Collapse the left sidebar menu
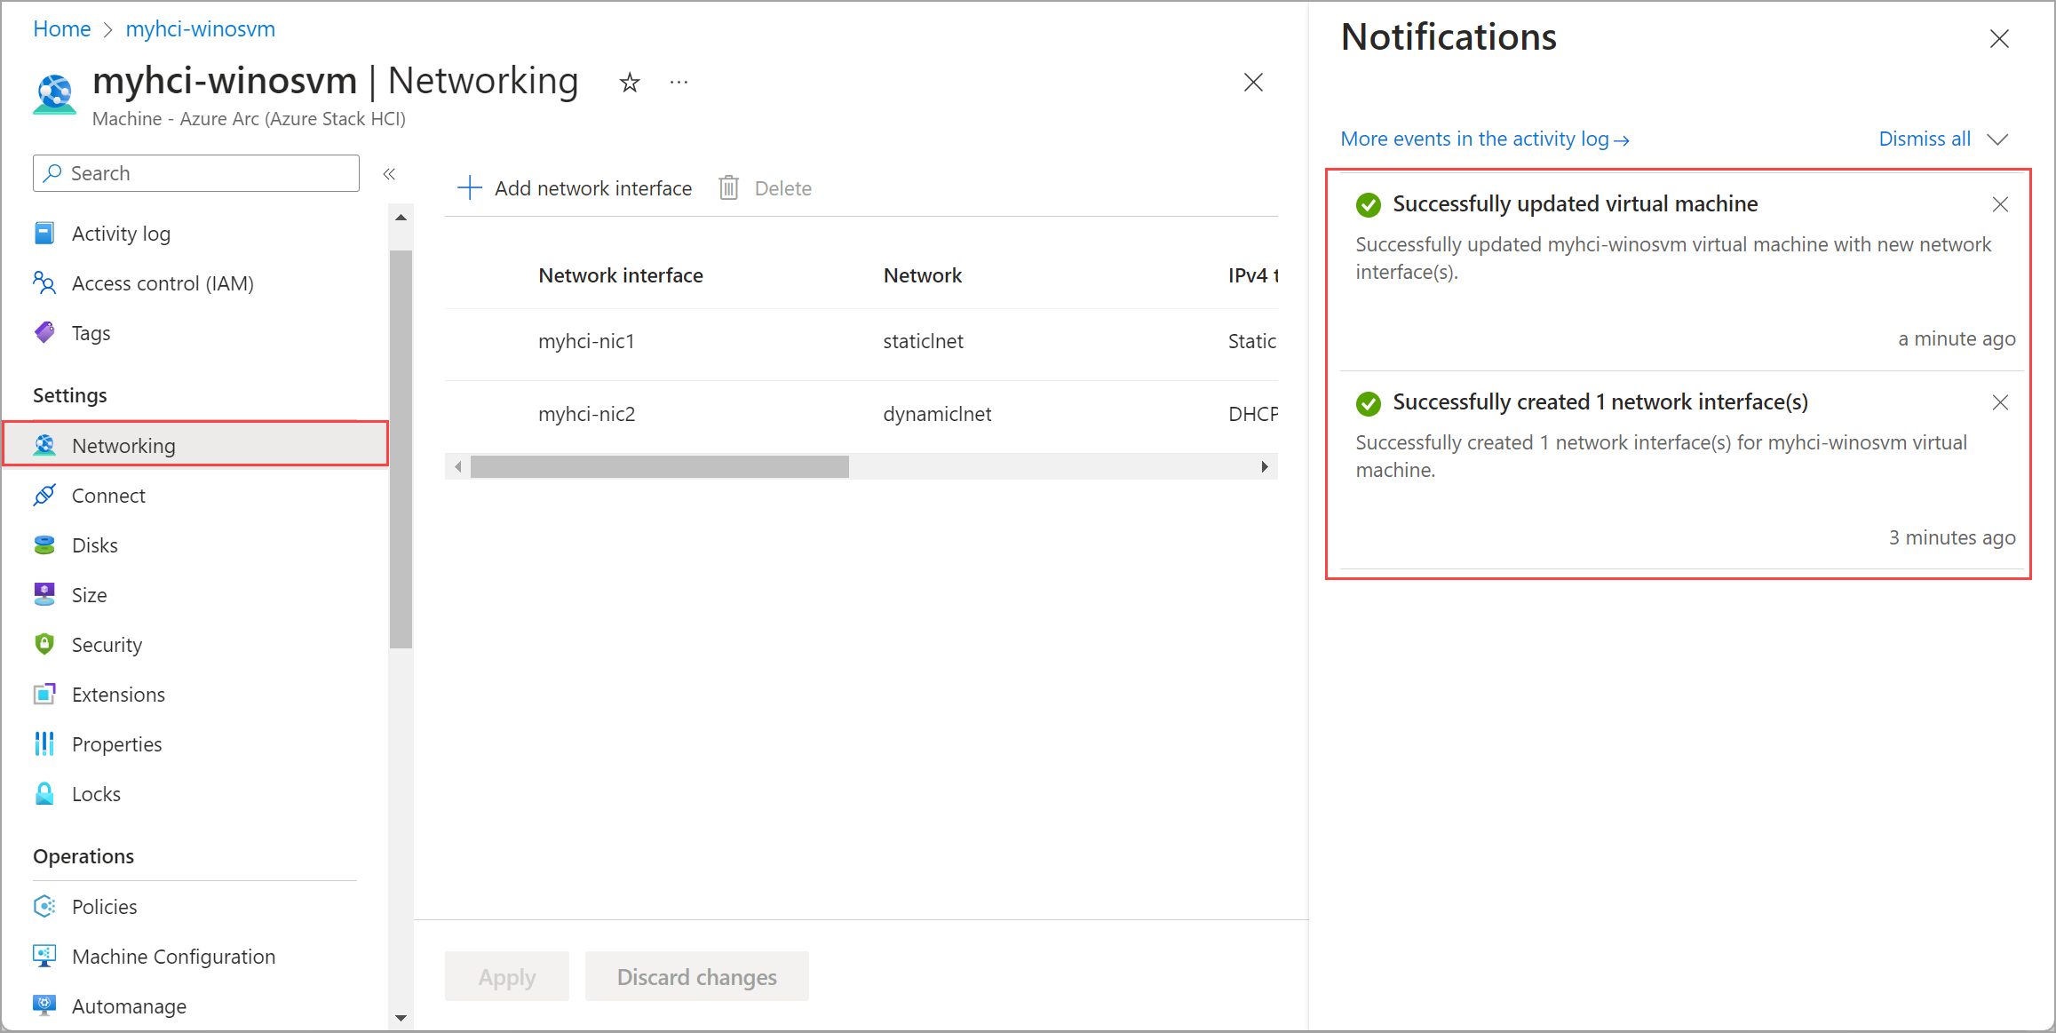The height and width of the screenshot is (1033, 2056). pos(389,173)
